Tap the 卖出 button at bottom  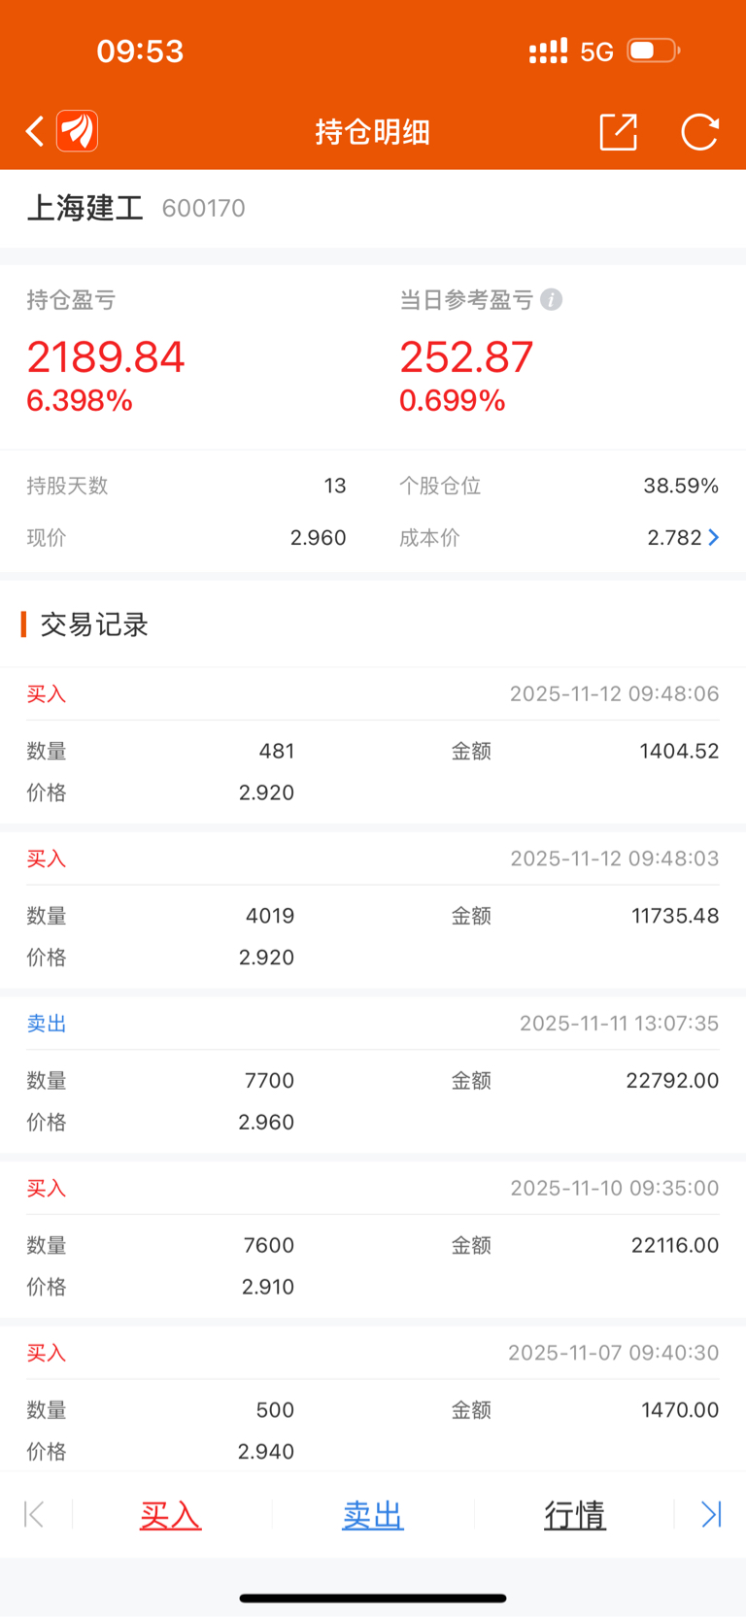click(x=372, y=1515)
